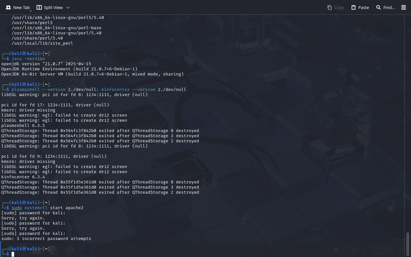411x257 pixels.
Task: Click the 'plasmashell 6.3.5' output line
Action: [x=23, y=126]
